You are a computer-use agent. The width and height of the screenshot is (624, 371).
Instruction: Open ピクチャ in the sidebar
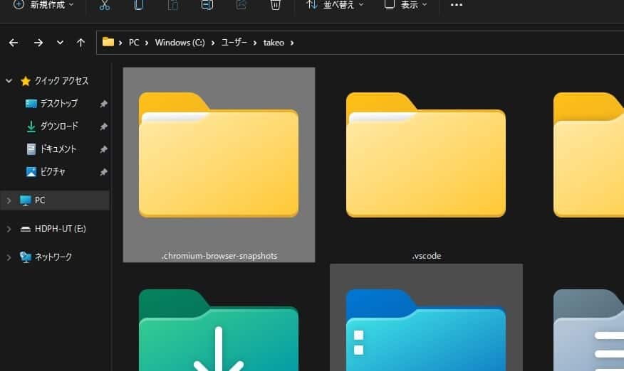tap(53, 171)
